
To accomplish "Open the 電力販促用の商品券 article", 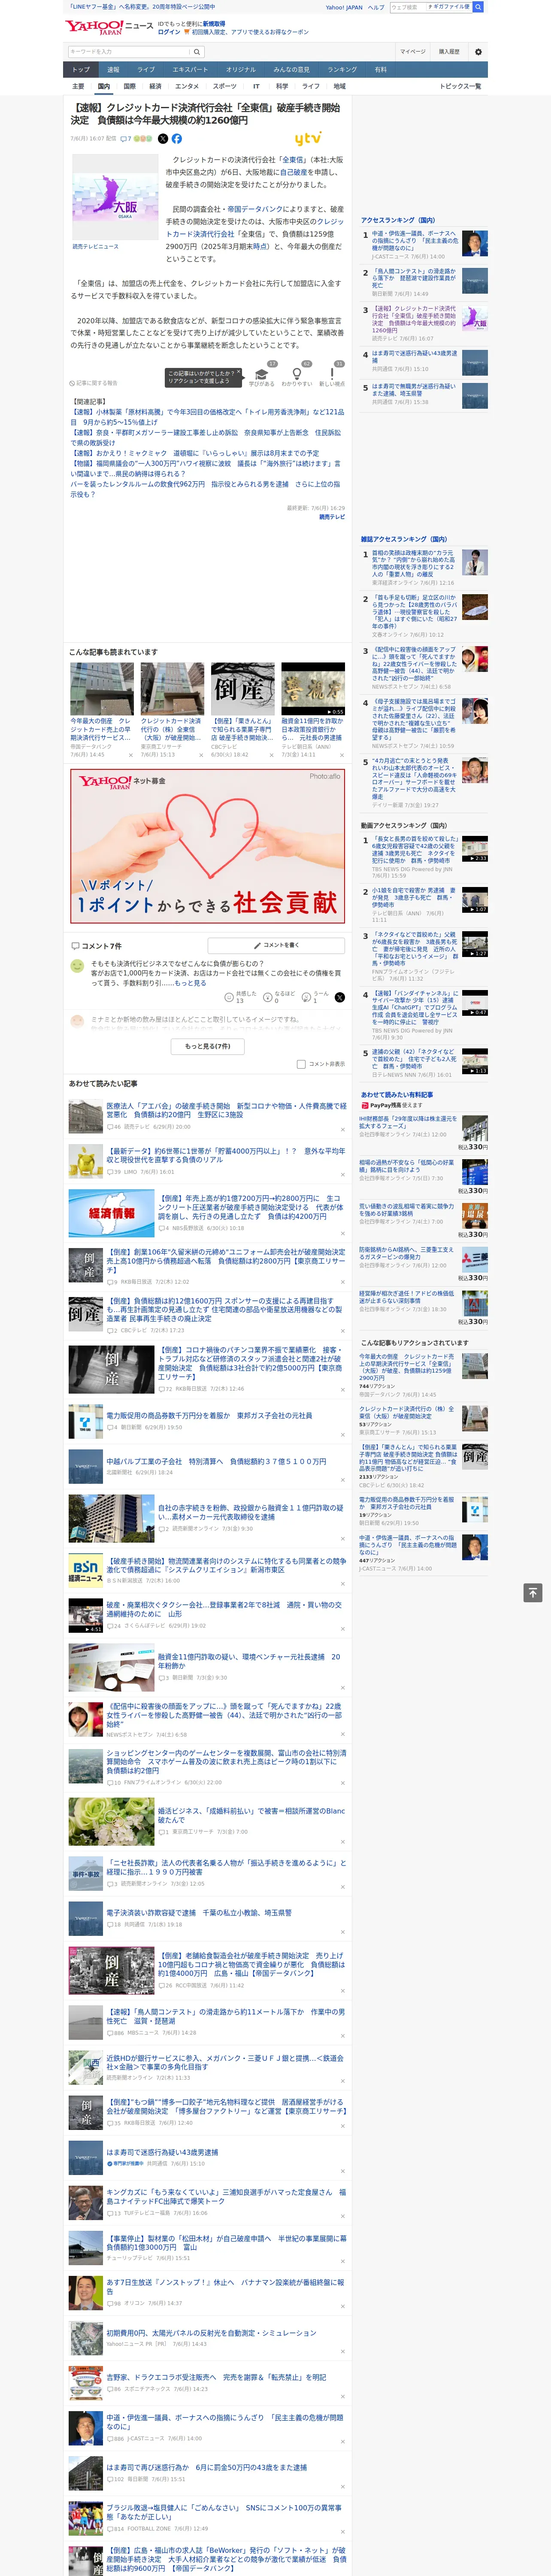I will [209, 1416].
